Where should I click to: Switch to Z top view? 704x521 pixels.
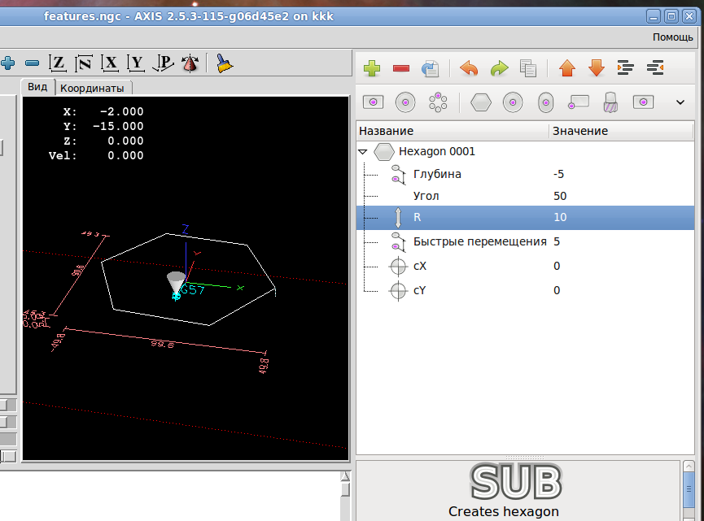pyautogui.click(x=58, y=63)
